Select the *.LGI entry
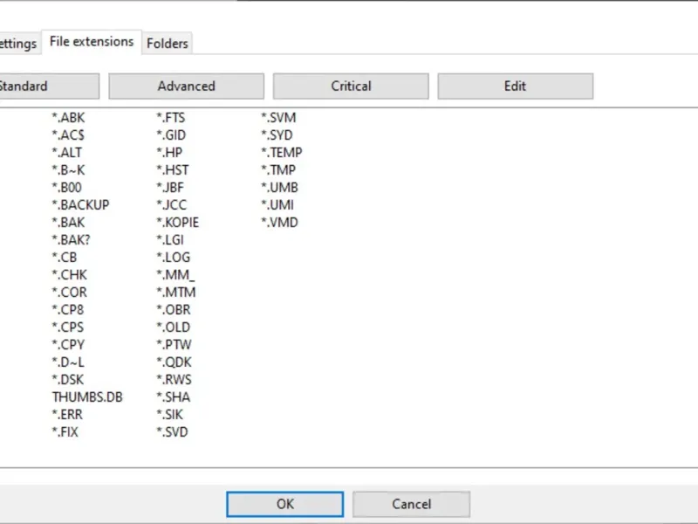Image resolution: width=698 pixels, height=524 pixels. [170, 239]
